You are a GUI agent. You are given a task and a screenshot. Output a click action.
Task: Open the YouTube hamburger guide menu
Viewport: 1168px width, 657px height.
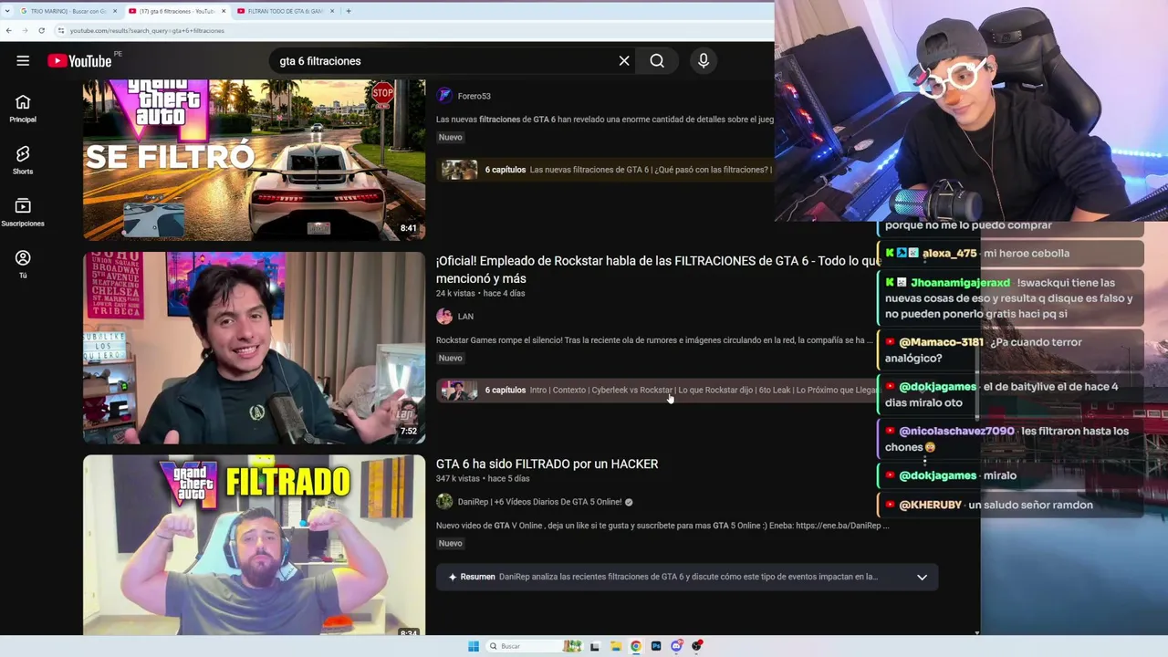(23, 61)
